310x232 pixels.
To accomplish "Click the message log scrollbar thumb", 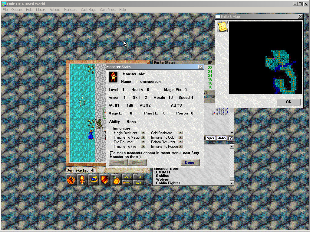I will click(x=232, y=178).
